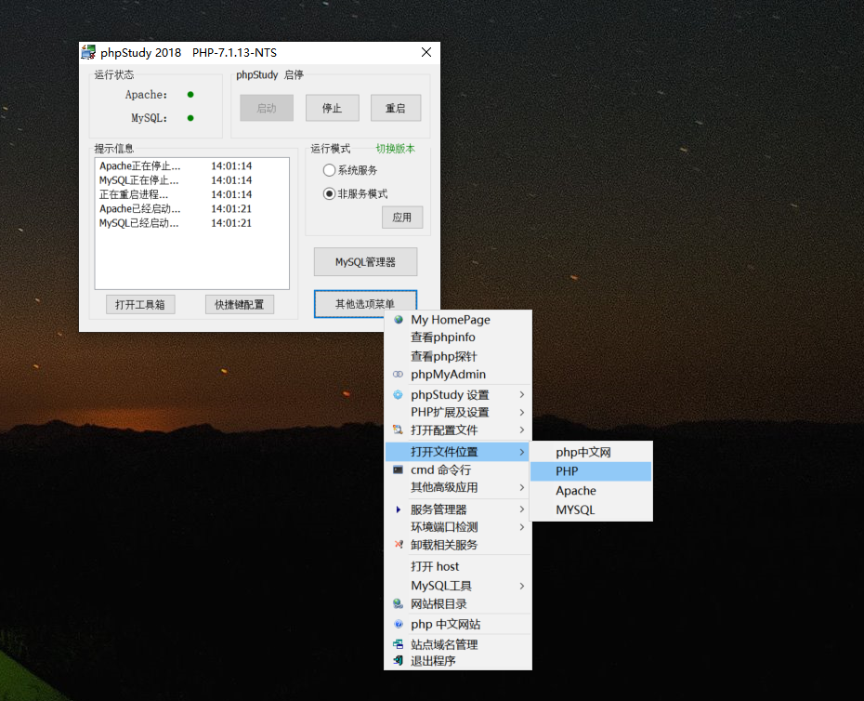The width and height of the screenshot is (864, 701).
Task: Expand the 打开文件位置 submenu arrow
Action: pyautogui.click(x=521, y=452)
